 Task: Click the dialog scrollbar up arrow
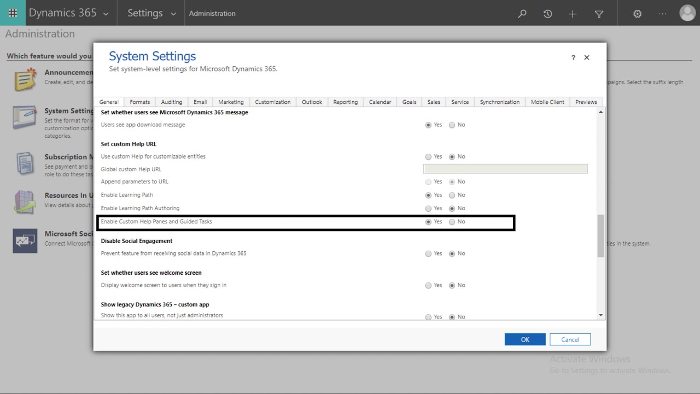(x=600, y=112)
